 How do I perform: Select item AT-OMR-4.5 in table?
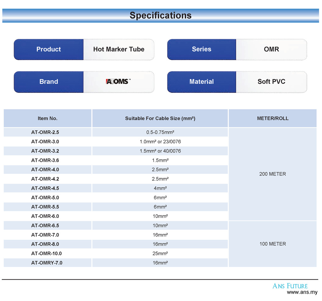click(x=45, y=188)
